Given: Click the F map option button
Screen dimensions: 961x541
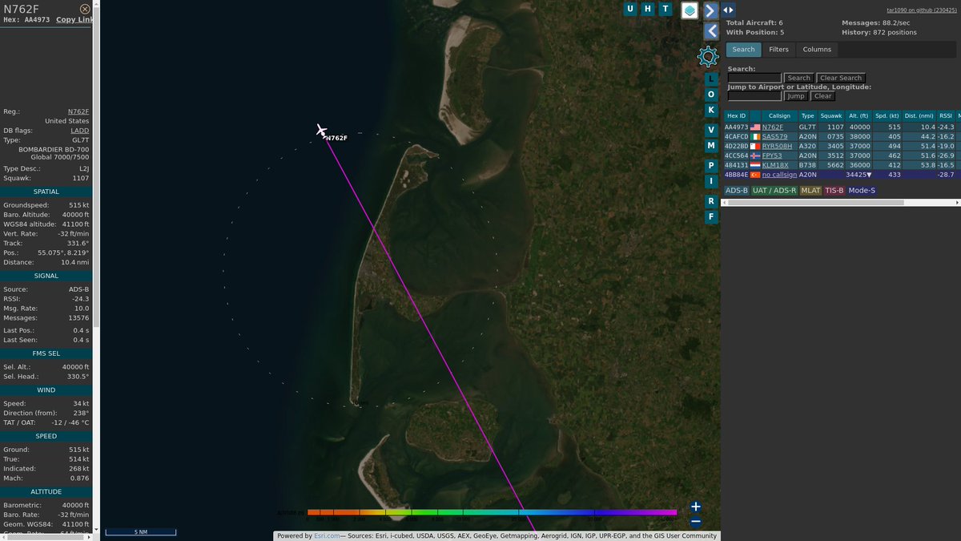Looking at the screenshot, I should click(710, 217).
